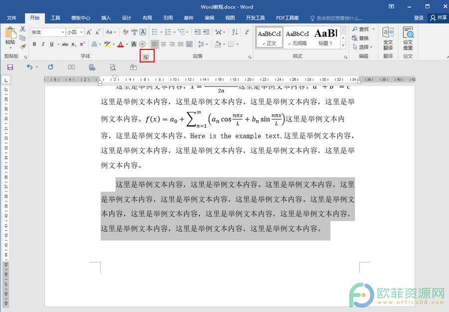Click the distributed alignment icon
This screenshot has width=449, height=312.
click(189, 44)
